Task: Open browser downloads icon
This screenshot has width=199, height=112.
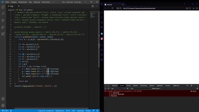Action: pyautogui.click(x=193, y=8)
